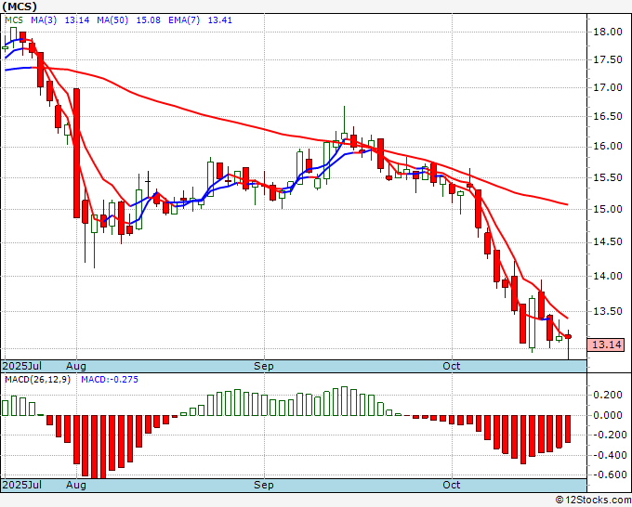Select the MCS legend label
The width and height of the screenshot is (632, 507).
pos(14,20)
